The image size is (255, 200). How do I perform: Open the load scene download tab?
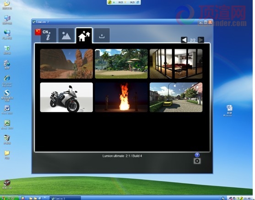pyautogui.click(x=102, y=35)
